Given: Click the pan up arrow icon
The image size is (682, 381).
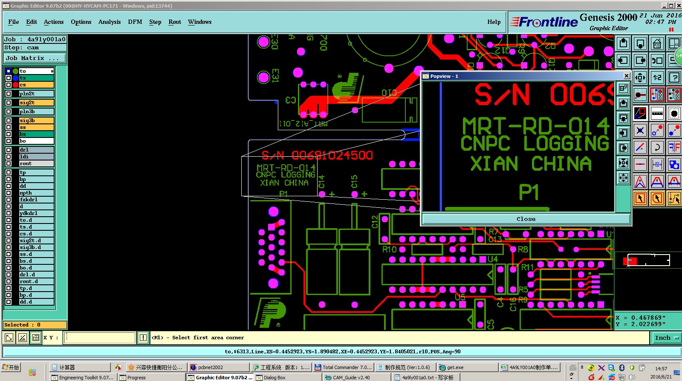Looking at the screenshot, I should 623,43.
